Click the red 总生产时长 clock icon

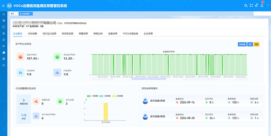[x=20, y=57]
